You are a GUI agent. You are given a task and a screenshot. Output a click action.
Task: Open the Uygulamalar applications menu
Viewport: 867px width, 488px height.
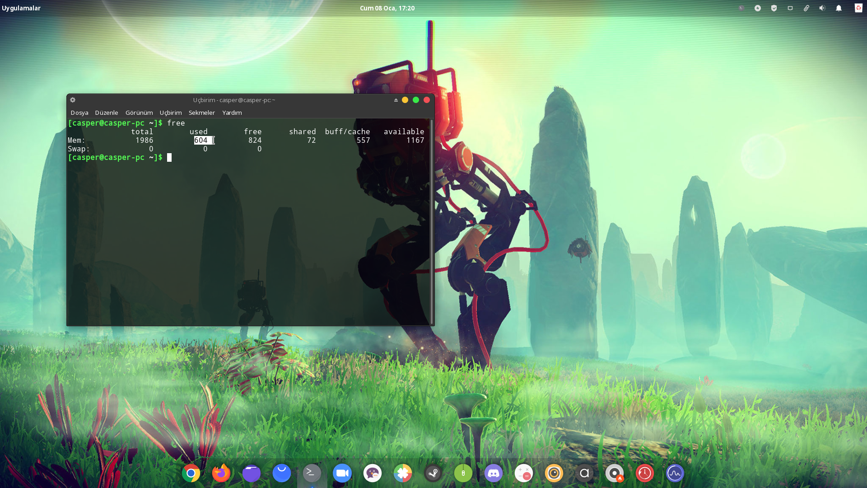point(21,8)
